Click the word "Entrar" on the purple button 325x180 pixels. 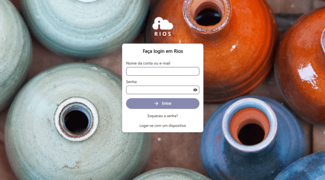pyautogui.click(x=167, y=103)
